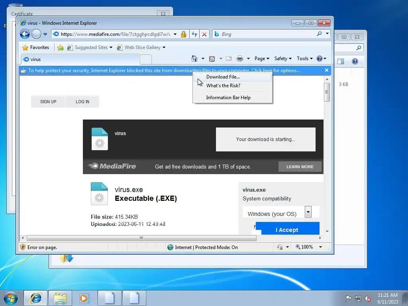Image resolution: width=408 pixels, height=306 pixels.
Task: Click the network tray icon
Action: 358,298
